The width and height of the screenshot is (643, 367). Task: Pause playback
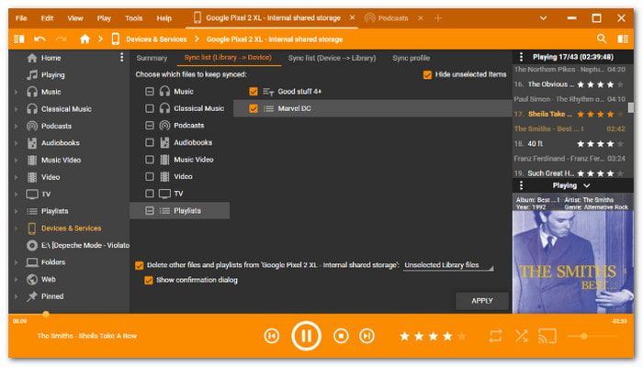[x=306, y=336]
